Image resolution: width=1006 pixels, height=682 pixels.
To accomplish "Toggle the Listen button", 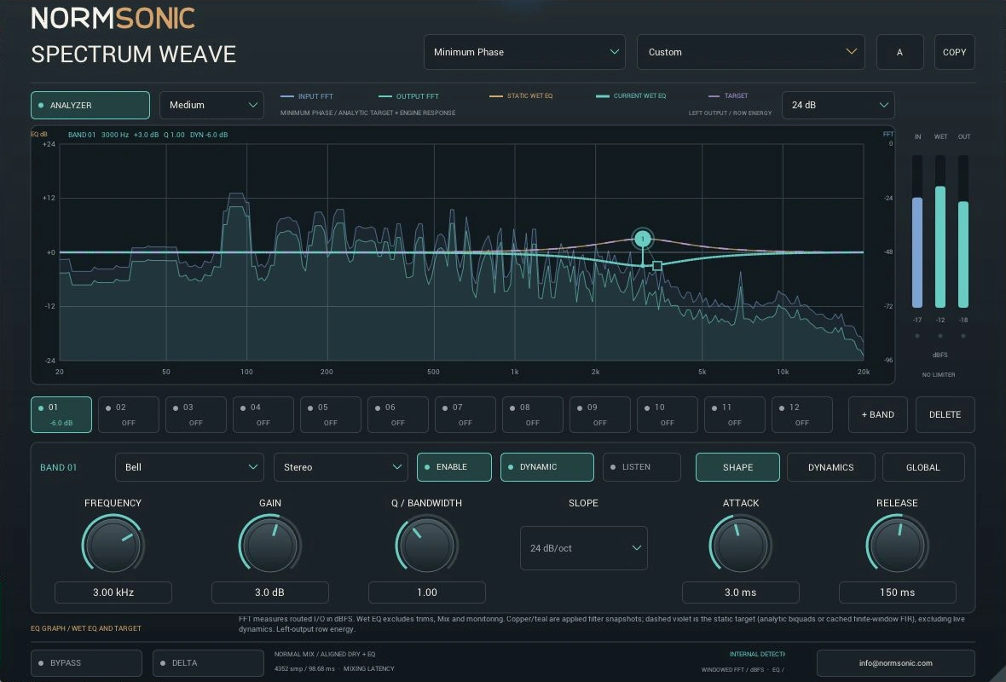I will pos(642,467).
